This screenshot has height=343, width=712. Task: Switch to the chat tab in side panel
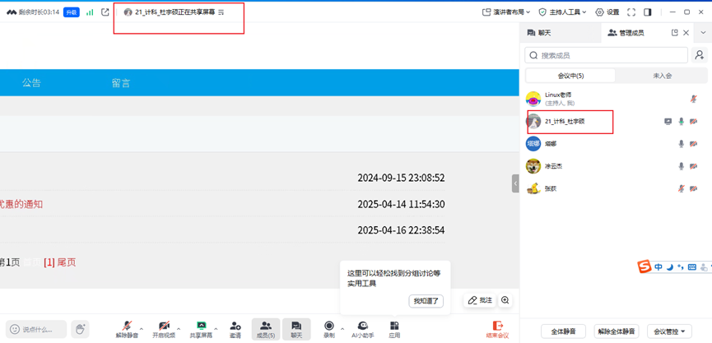click(540, 33)
